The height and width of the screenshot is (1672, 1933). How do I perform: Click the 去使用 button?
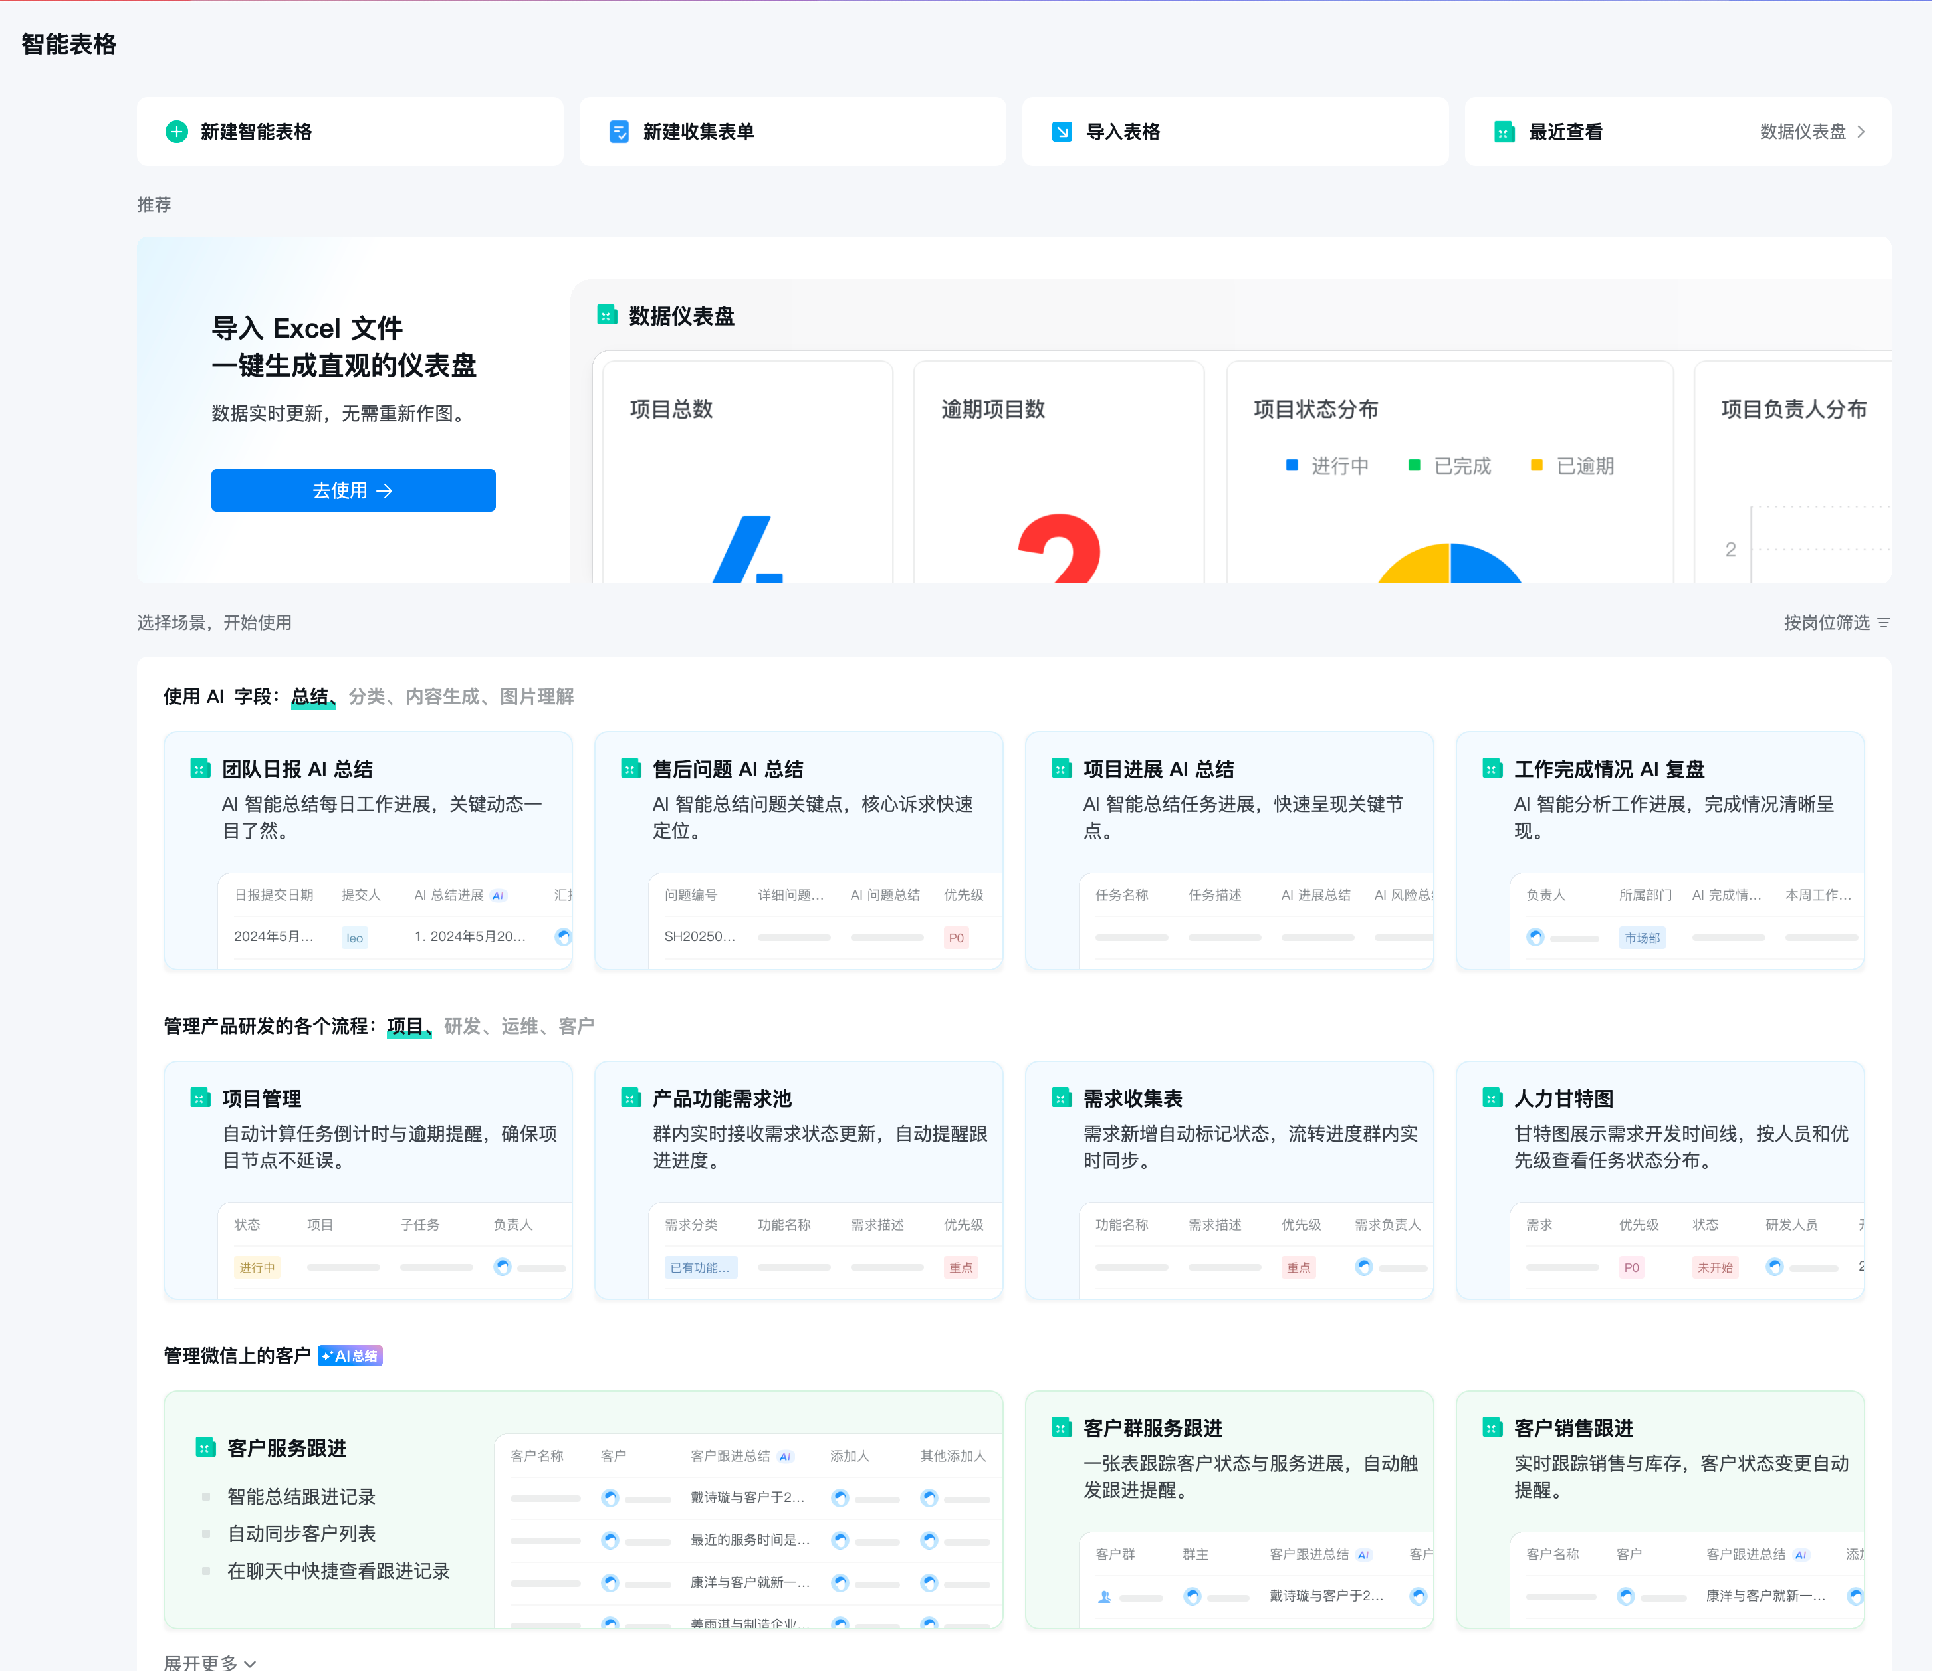click(353, 490)
